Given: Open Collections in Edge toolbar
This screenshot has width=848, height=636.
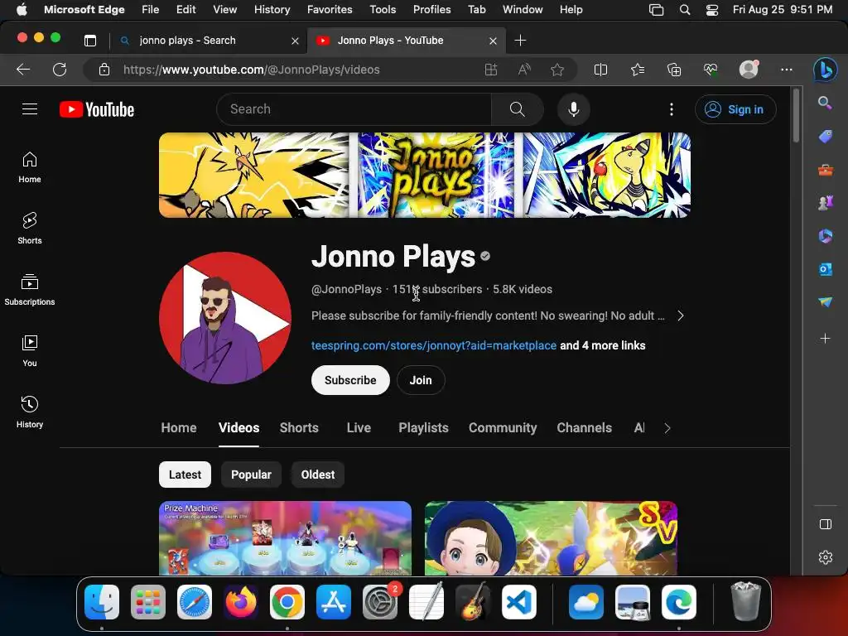Looking at the screenshot, I should coord(674,70).
